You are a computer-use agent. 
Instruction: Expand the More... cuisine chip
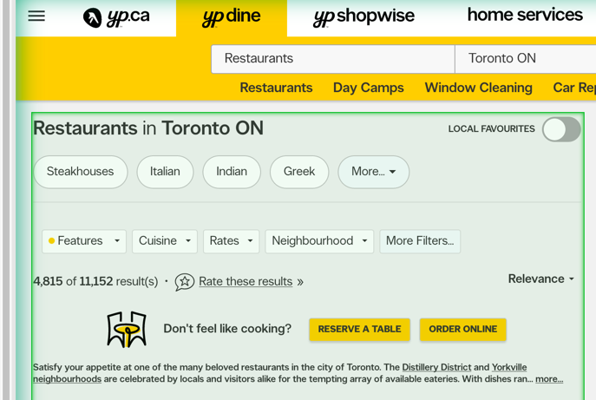373,172
